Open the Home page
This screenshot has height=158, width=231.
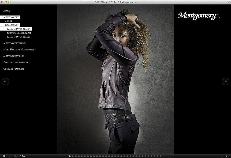click(7, 11)
